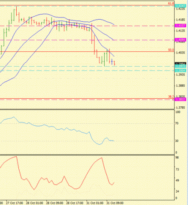Click the 27 Oct 17:00 time label
The height and width of the screenshot is (205, 188).
coord(15,203)
